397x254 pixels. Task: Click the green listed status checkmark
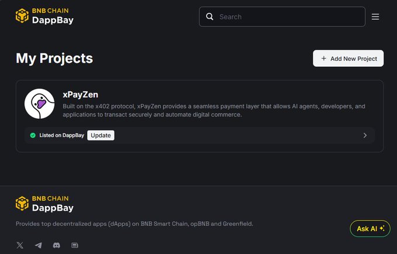(x=33, y=135)
